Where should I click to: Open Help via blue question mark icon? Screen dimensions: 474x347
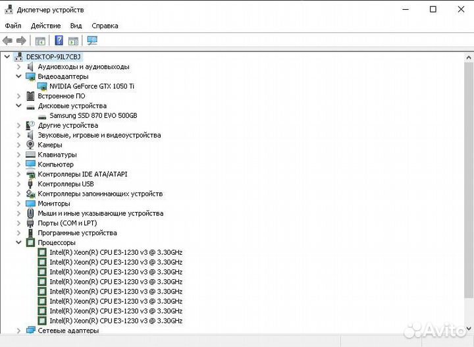click(x=59, y=41)
